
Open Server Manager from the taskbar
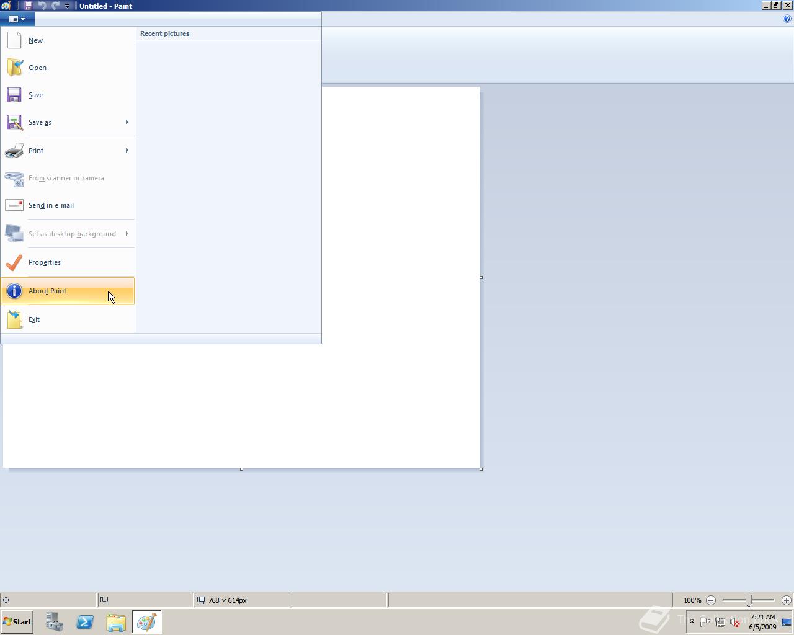tap(54, 622)
